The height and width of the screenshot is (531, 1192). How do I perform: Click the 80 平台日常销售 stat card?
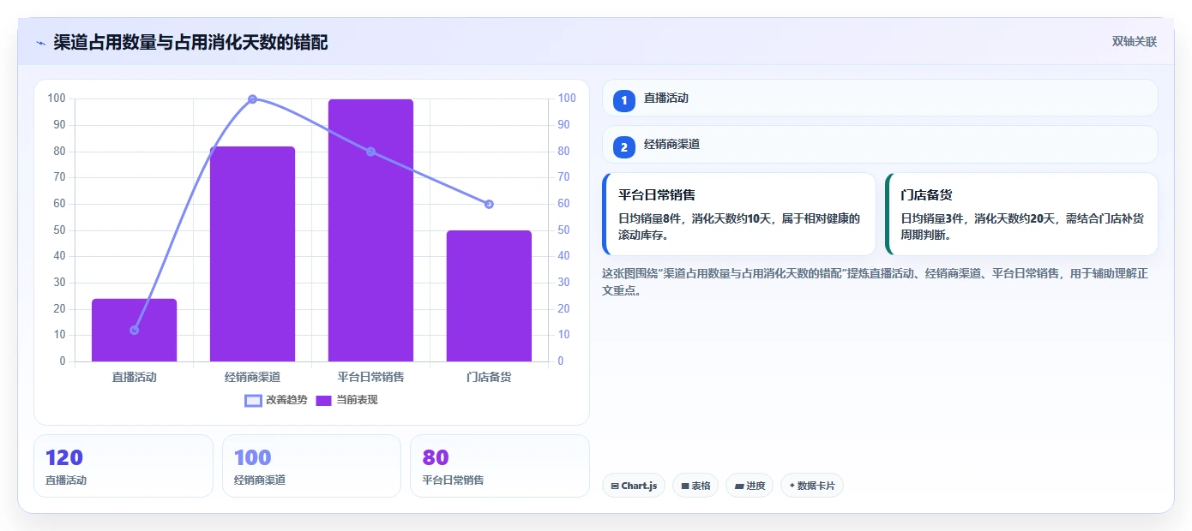point(500,466)
